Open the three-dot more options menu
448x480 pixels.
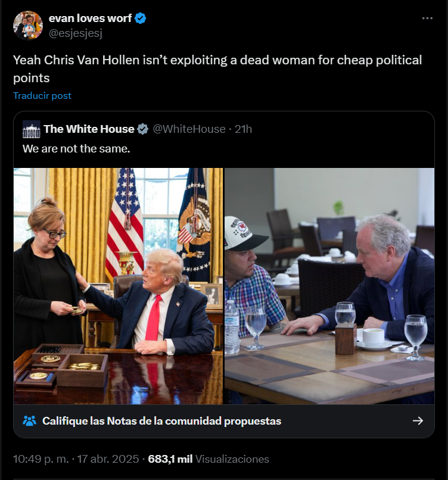[427, 18]
